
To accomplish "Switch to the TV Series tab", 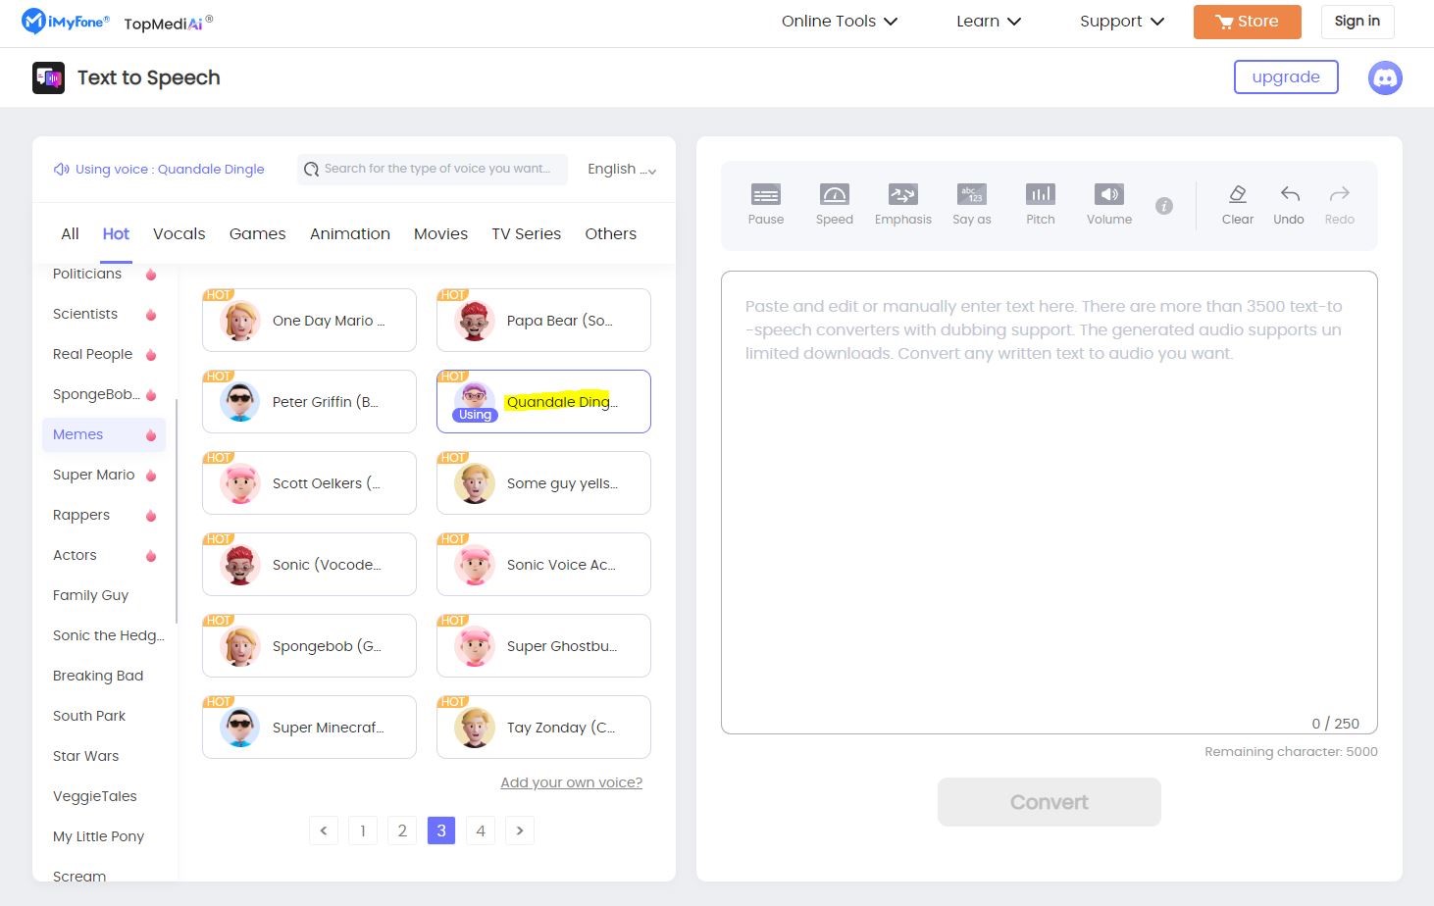I will [527, 233].
